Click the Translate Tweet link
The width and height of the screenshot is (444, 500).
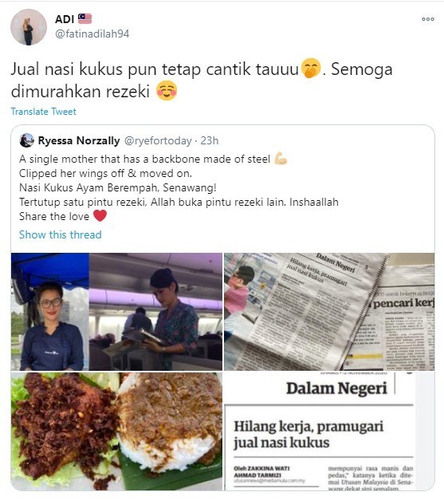click(44, 112)
